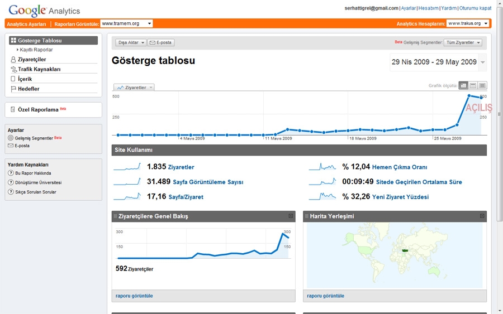Open the Ziyaretçiler menu item
This screenshot has width=503, height=314.
(x=32, y=60)
